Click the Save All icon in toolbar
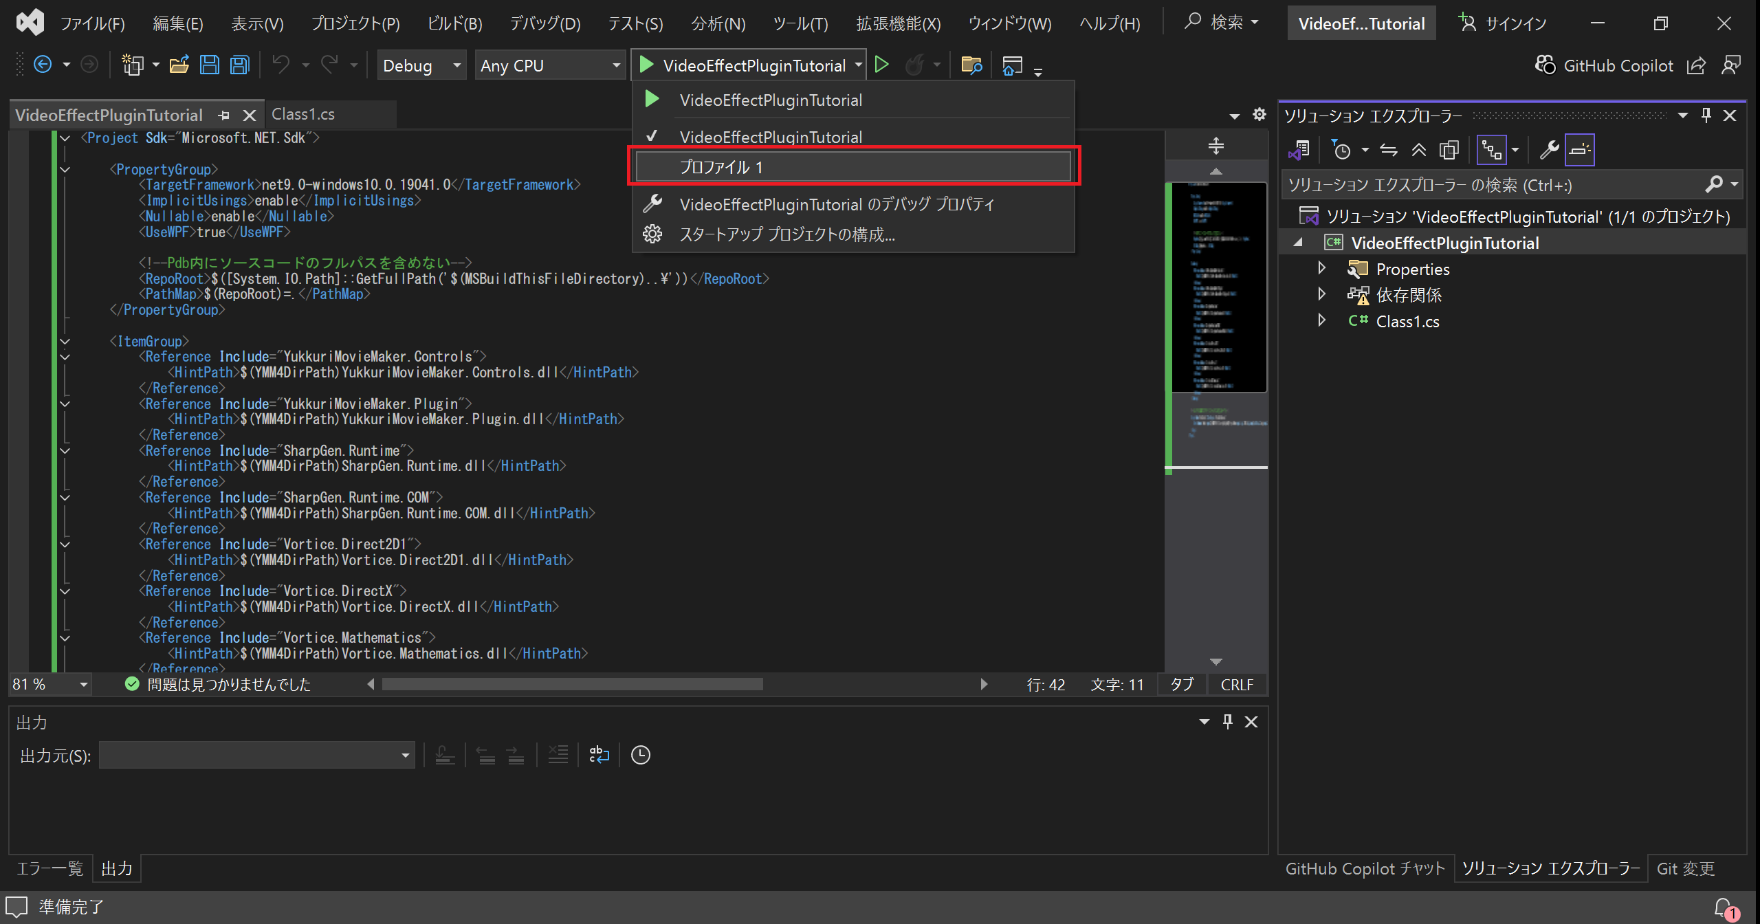This screenshot has height=924, width=1760. click(239, 65)
